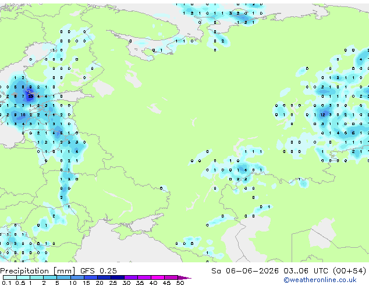
Task: Pick the 45–50 mm legend swatch
Action: [171, 277]
